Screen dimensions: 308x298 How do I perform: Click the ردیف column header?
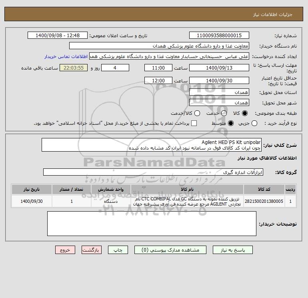tap(290, 189)
